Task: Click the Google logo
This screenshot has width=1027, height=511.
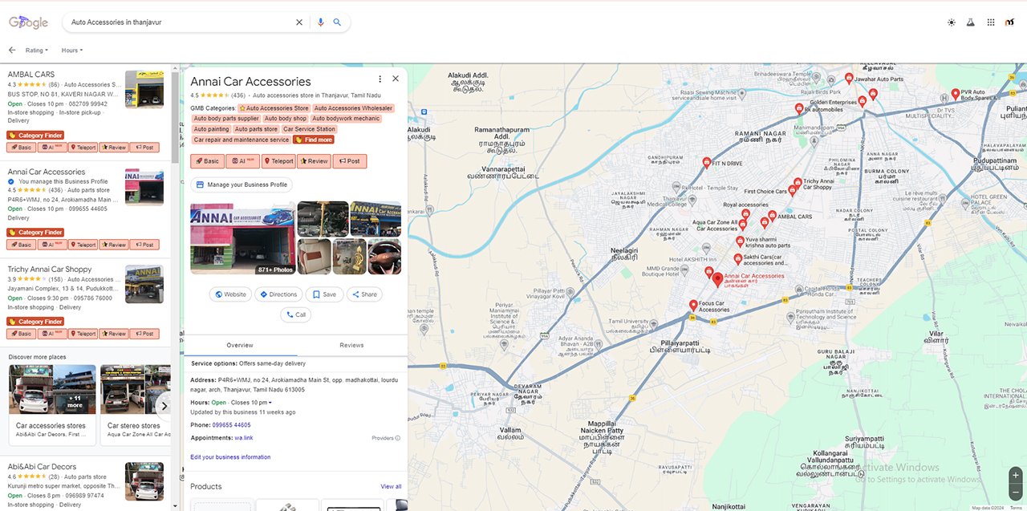Action: tap(29, 22)
